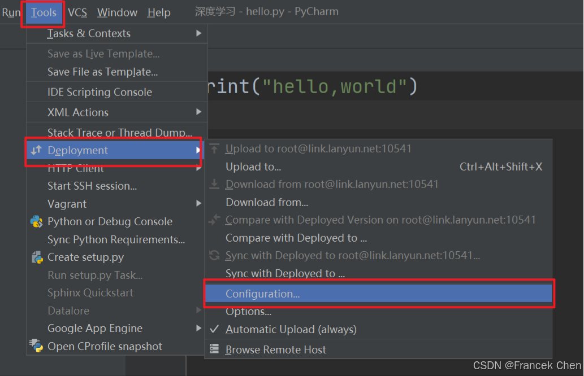This screenshot has width=584, height=376.
Task: Click the hello,world string in editor
Action: click(x=335, y=86)
